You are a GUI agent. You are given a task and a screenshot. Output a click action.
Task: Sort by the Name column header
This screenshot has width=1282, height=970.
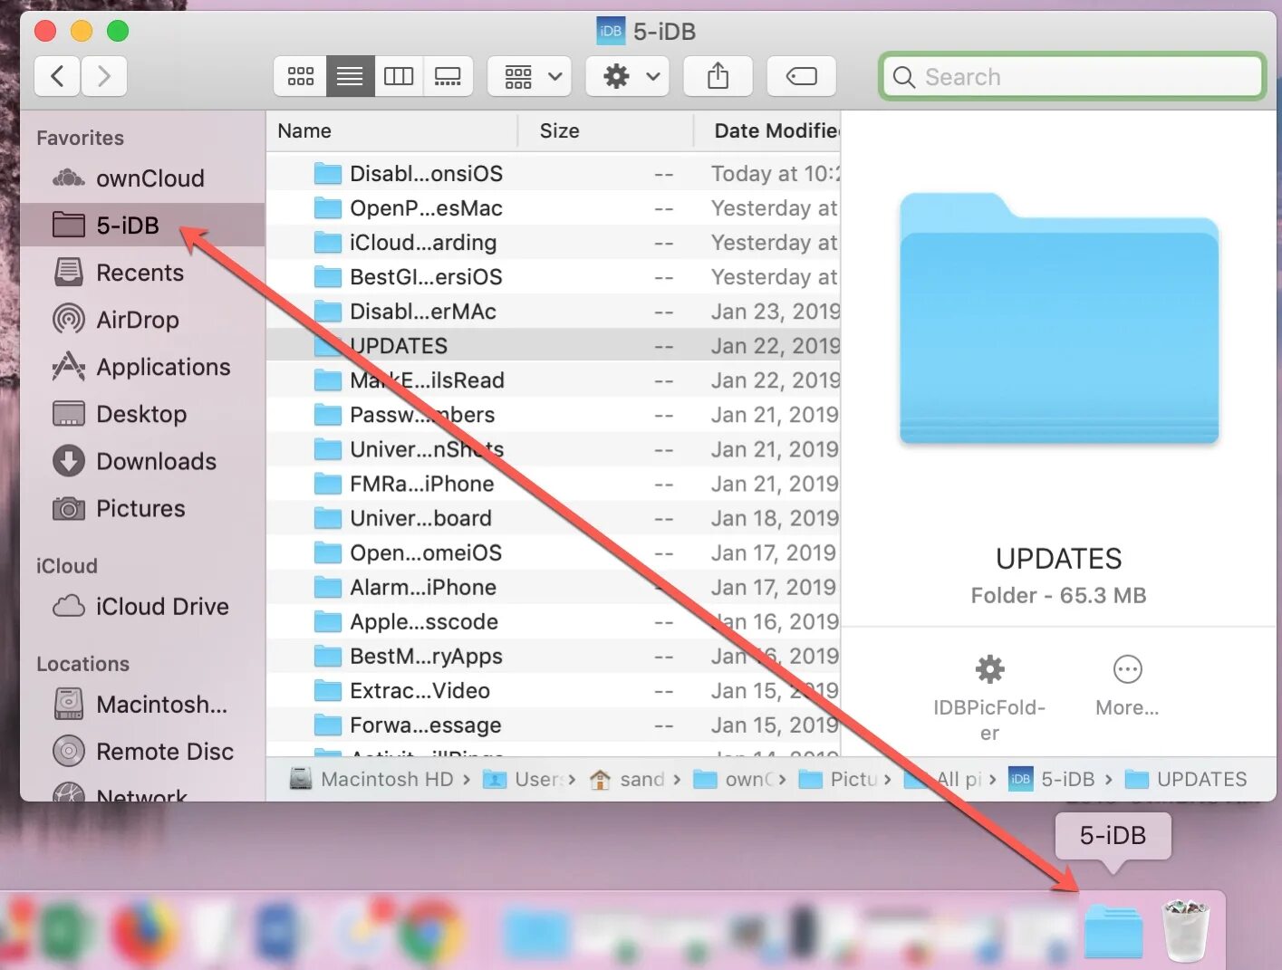(391, 130)
